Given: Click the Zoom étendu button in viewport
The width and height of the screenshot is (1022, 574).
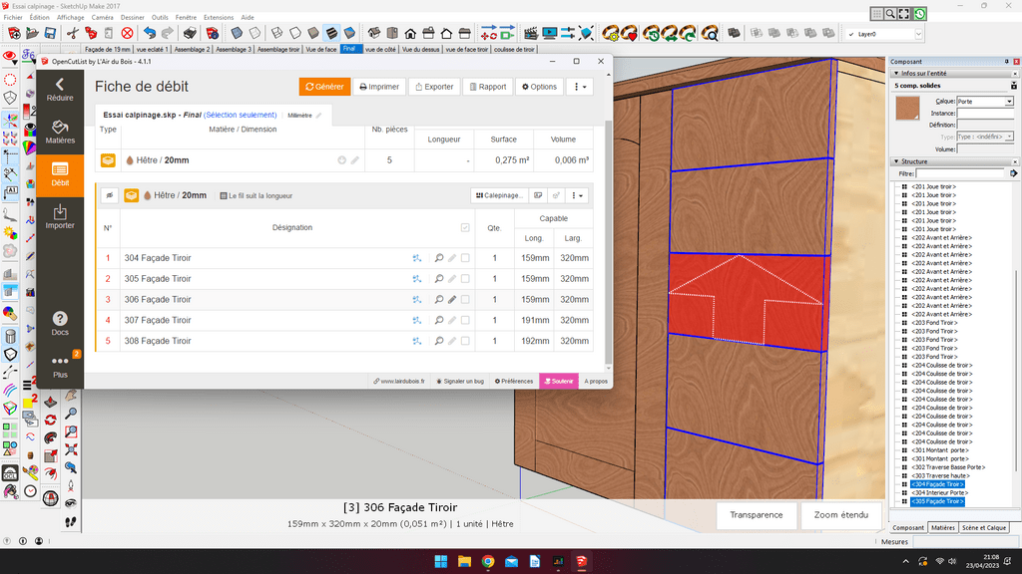Looking at the screenshot, I should coord(840,515).
